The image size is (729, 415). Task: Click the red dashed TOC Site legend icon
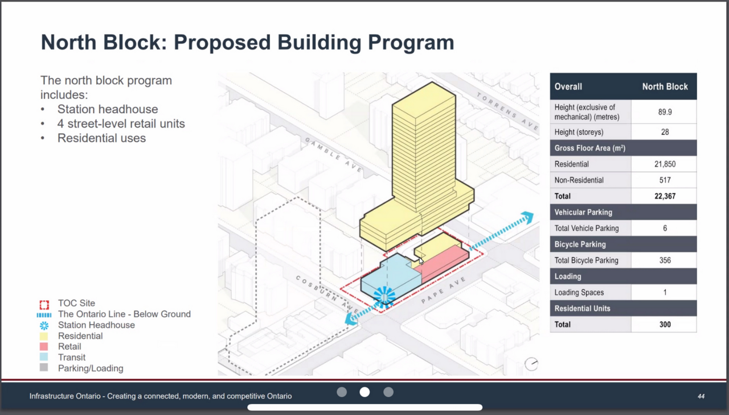pyautogui.click(x=44, y=304)
